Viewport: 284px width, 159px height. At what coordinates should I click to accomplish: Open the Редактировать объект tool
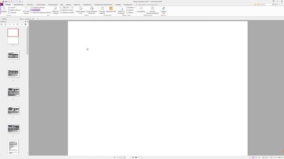click(92, 10)
